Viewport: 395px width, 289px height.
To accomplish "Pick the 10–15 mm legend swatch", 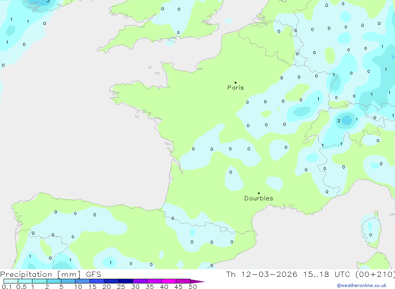I will pyautogui.click(x=83, y=281).
